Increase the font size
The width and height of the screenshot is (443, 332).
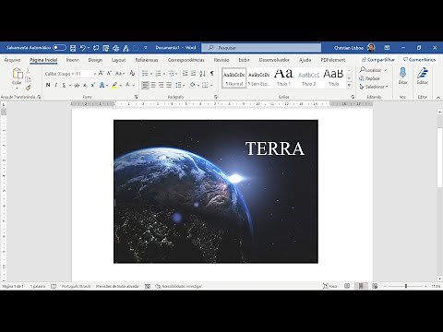click(x=101, y=73)
